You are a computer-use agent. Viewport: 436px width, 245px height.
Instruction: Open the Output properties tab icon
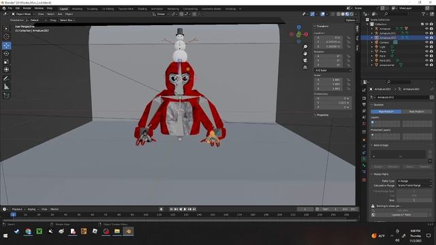click(364, 105)
